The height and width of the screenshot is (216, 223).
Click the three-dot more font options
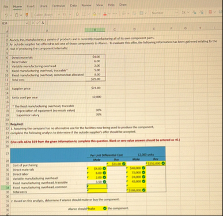click(115, 14)
